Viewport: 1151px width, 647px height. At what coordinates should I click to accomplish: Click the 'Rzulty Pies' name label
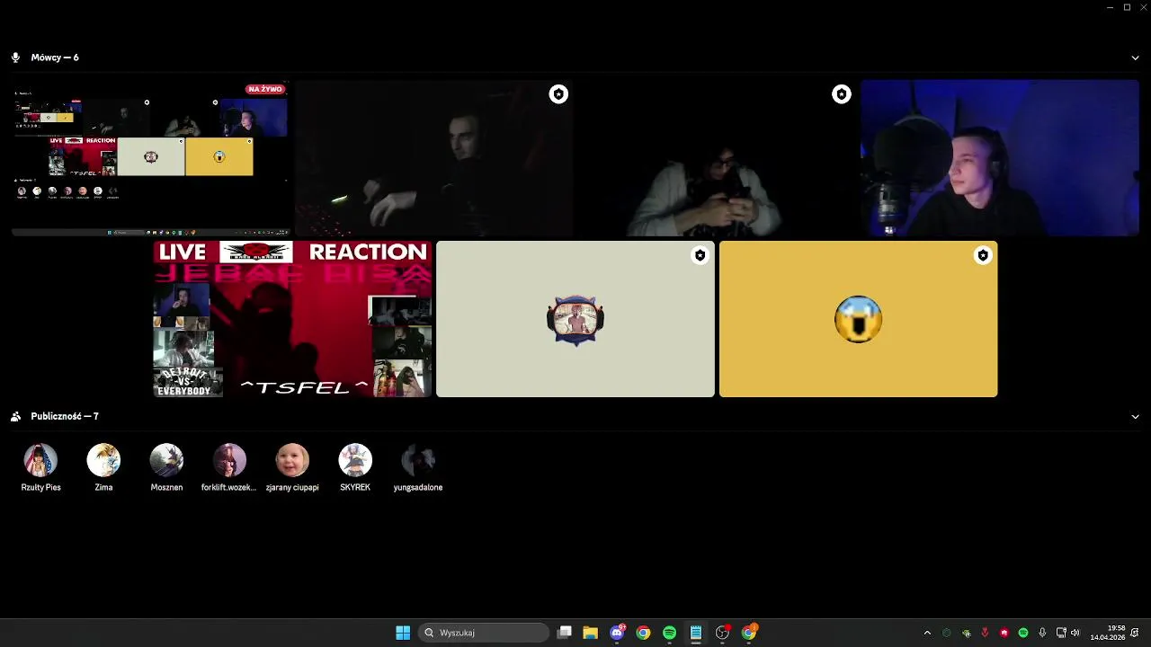[40, 487]
